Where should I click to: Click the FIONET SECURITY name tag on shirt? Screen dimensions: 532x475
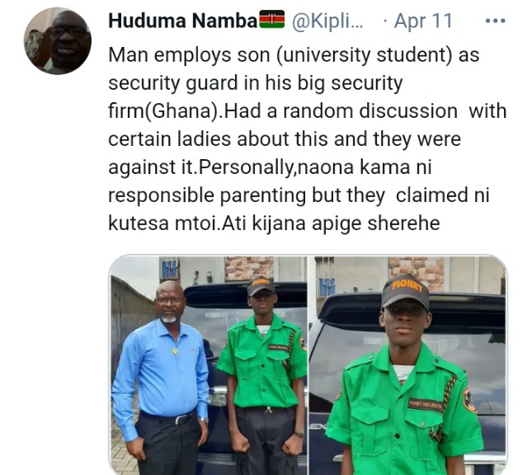(426, 404)
